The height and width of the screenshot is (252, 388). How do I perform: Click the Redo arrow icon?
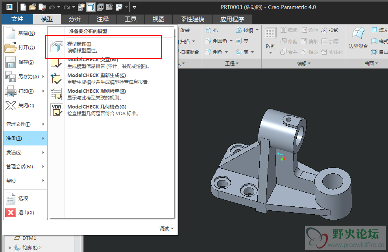67,7
